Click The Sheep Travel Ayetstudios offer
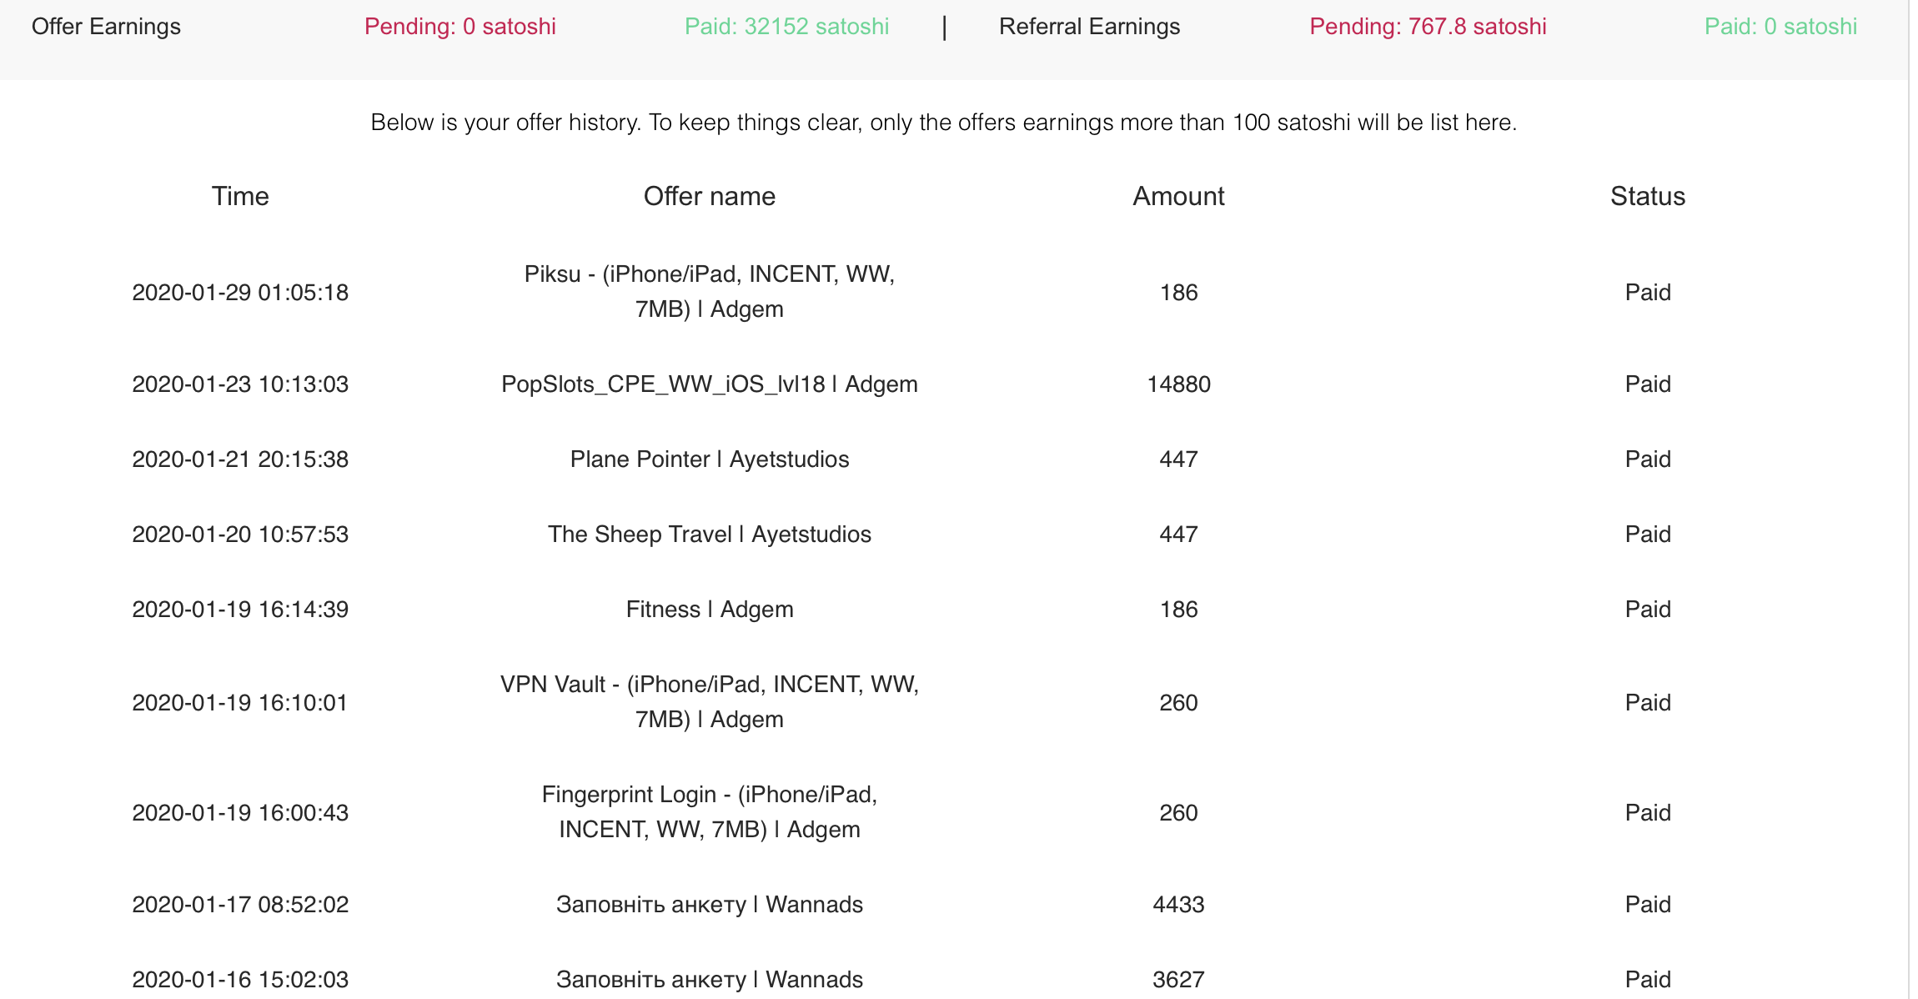This screenshot has width=1918, height=999. tap(710, 535)
